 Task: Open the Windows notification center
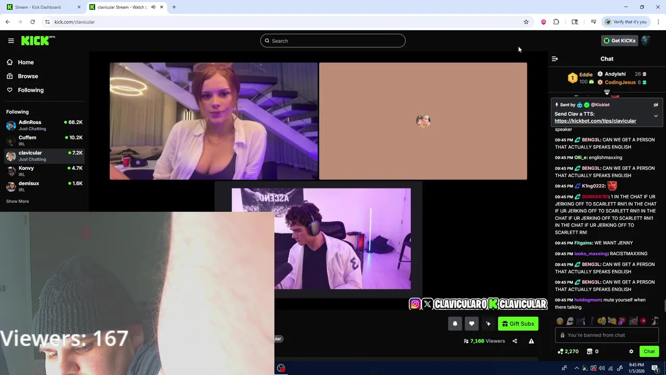[655, 368]
